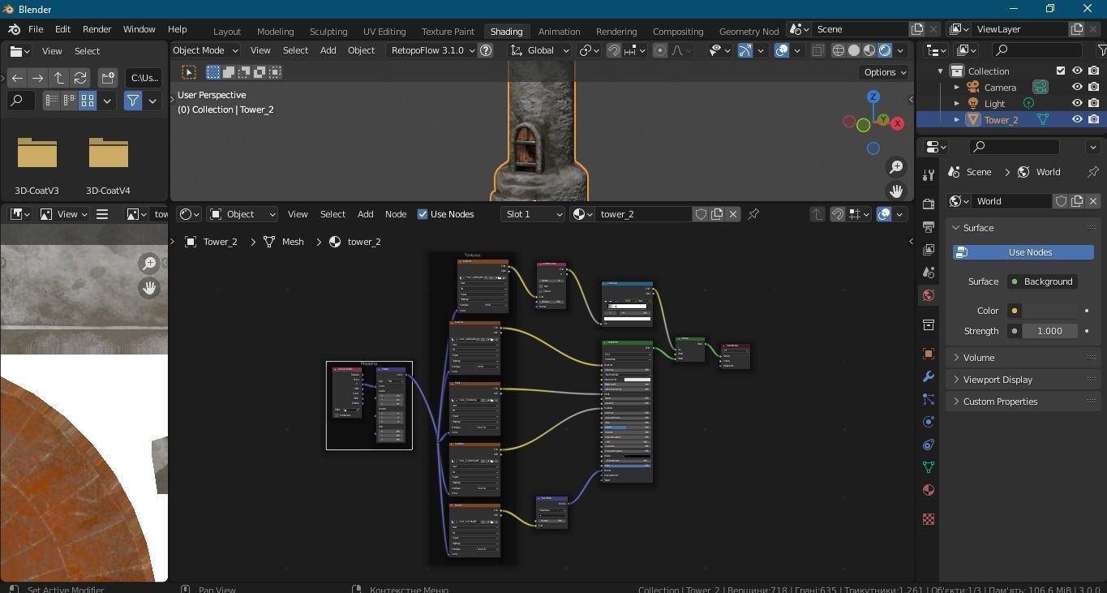Viewport: 1107px width, 593px height.
Task: Open the Particles properties tab
Action: [x=929, y=399]
